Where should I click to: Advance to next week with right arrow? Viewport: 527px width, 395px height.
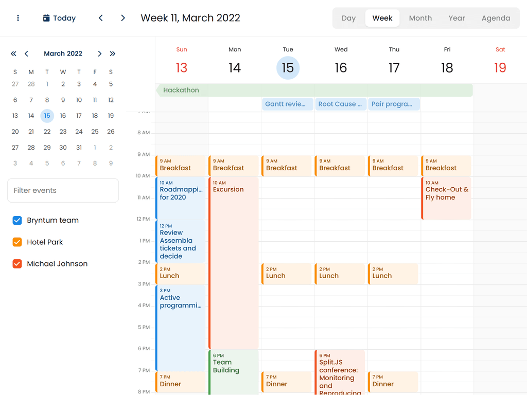tap(123, 18)
